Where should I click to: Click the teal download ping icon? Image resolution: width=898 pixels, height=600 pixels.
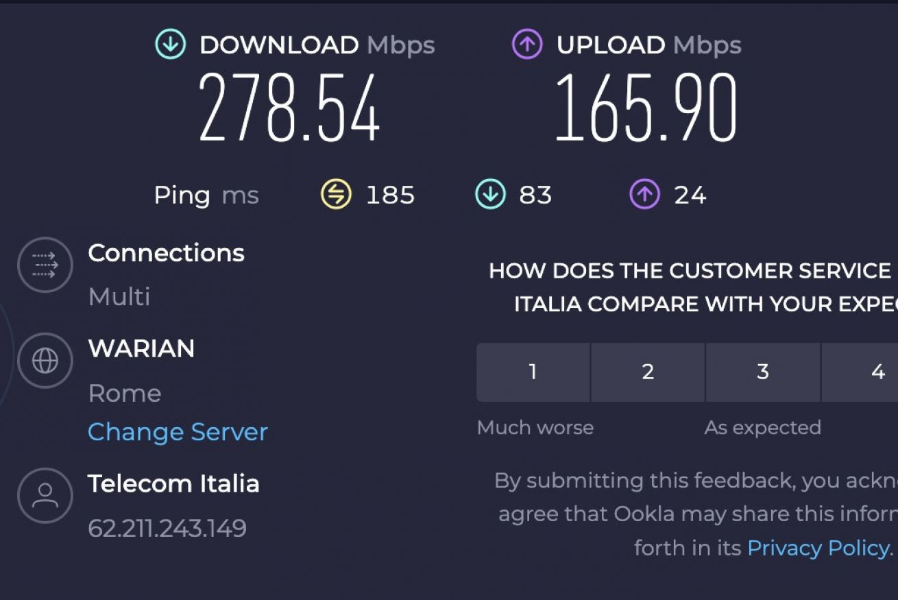tap(490, 195)
